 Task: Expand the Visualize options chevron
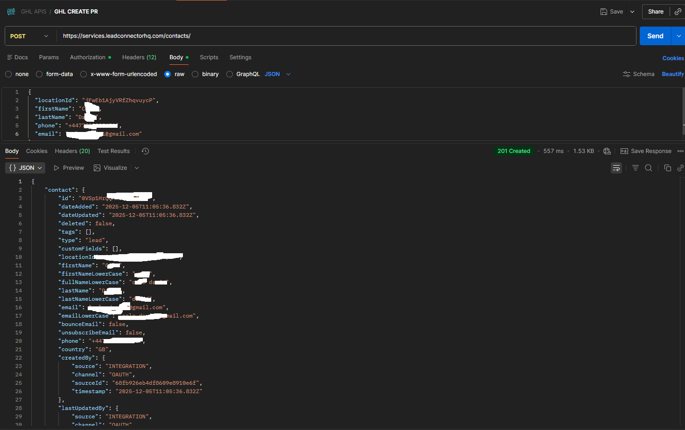tap(137, 168)
